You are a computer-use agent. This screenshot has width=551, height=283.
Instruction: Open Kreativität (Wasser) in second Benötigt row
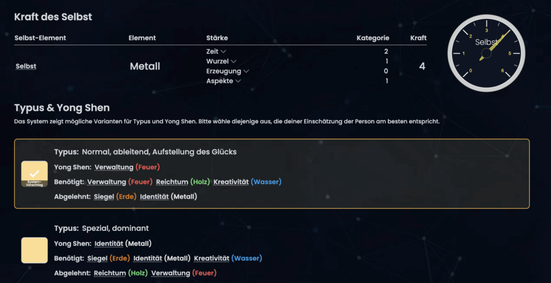click(x=228, y=258)
